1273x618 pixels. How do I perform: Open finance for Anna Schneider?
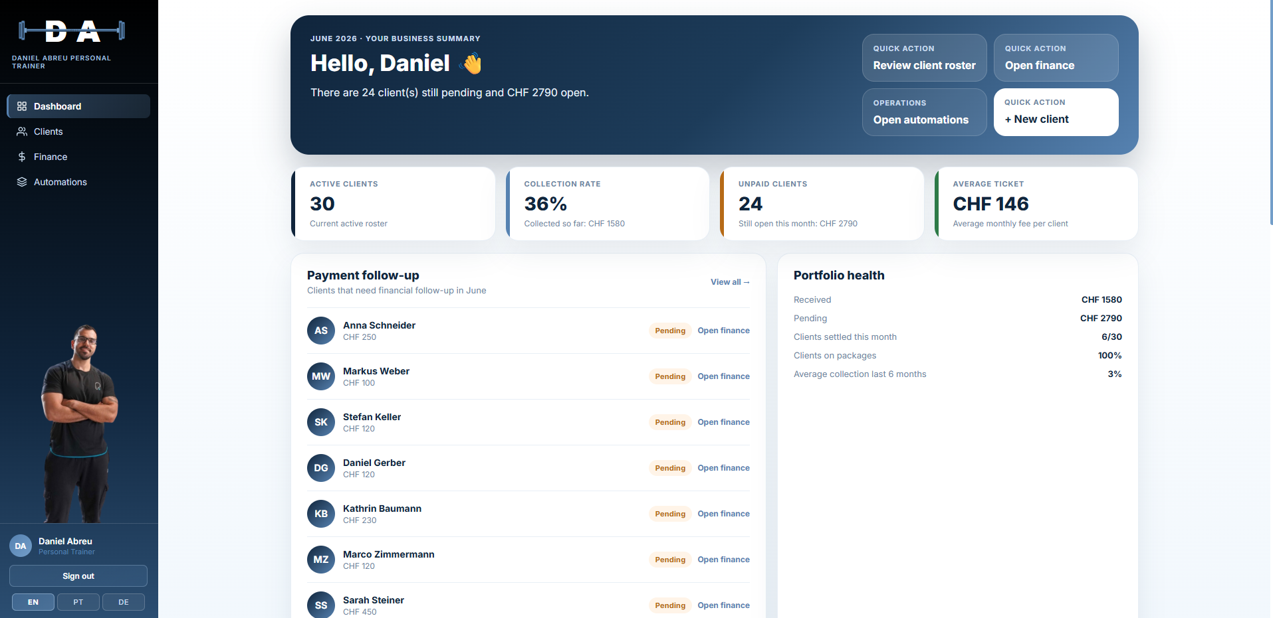pyautogui.click(x=723, y=331)
